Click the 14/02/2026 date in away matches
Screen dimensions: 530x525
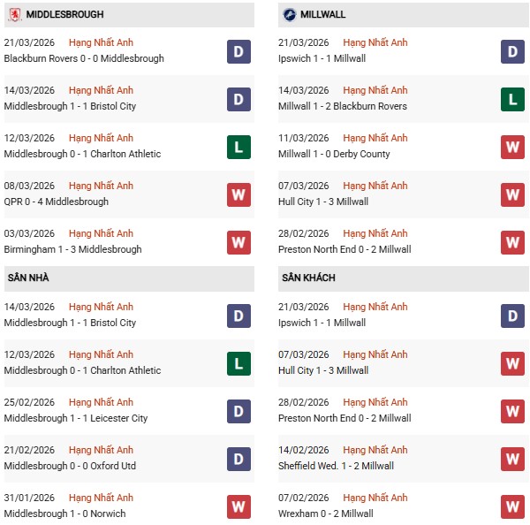304,450
